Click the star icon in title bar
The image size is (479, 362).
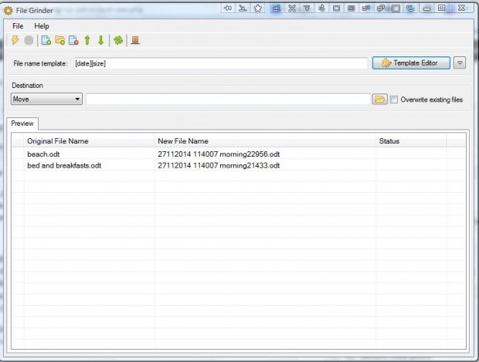(258, 8)
